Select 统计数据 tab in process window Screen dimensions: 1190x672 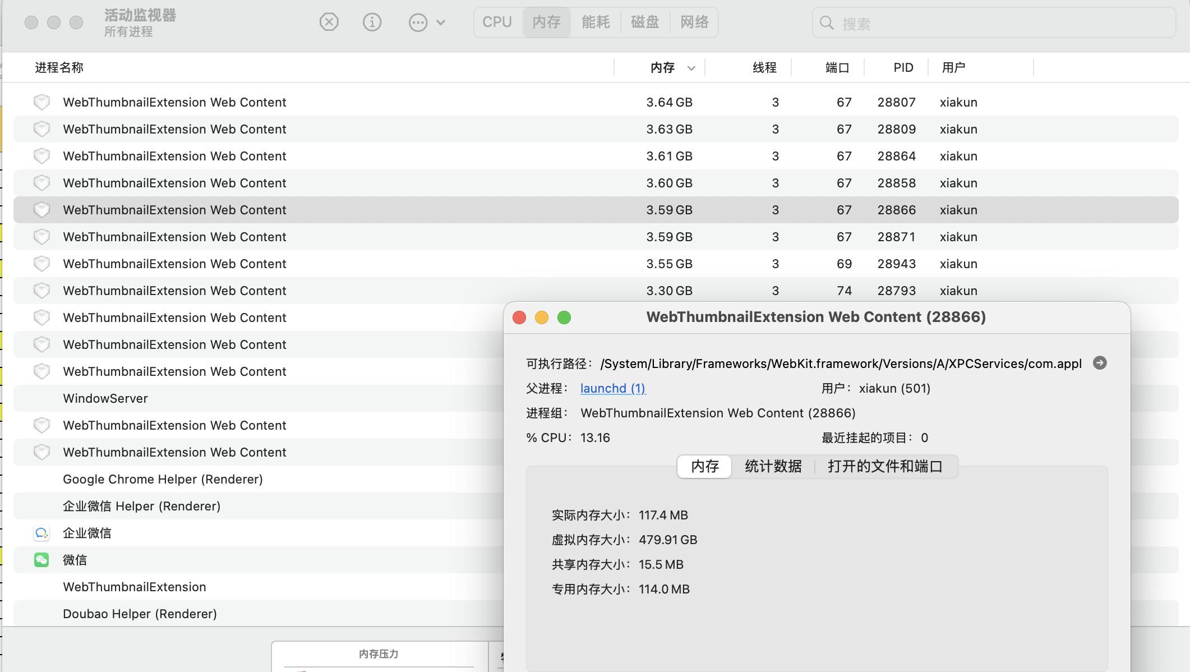coord(773,466)
